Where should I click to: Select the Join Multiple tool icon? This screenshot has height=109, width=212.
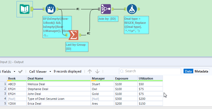tap(106, 9)
